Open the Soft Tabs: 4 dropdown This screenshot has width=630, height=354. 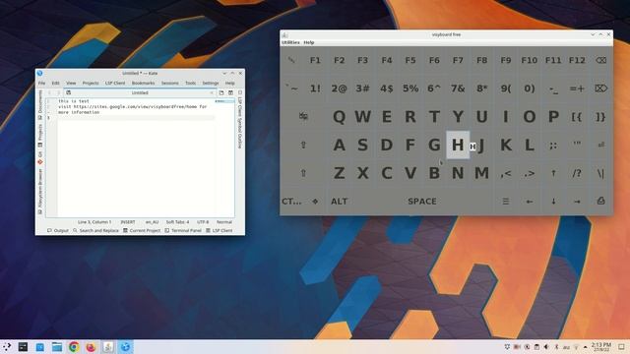(177, 222)
